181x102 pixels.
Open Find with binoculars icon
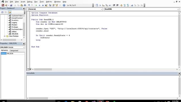25,5
